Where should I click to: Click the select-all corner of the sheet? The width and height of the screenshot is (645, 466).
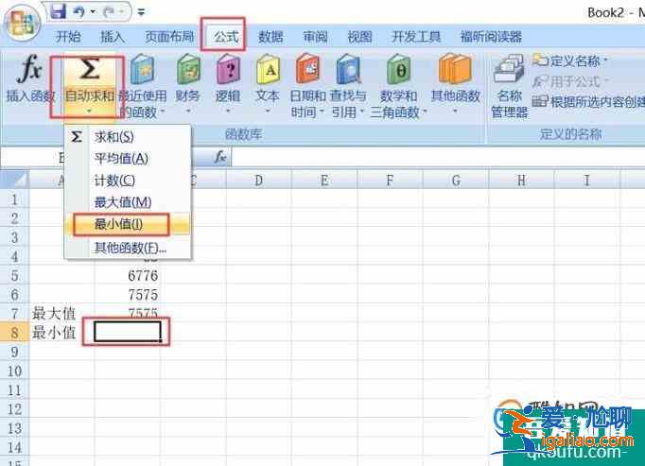tap(15, 180)
